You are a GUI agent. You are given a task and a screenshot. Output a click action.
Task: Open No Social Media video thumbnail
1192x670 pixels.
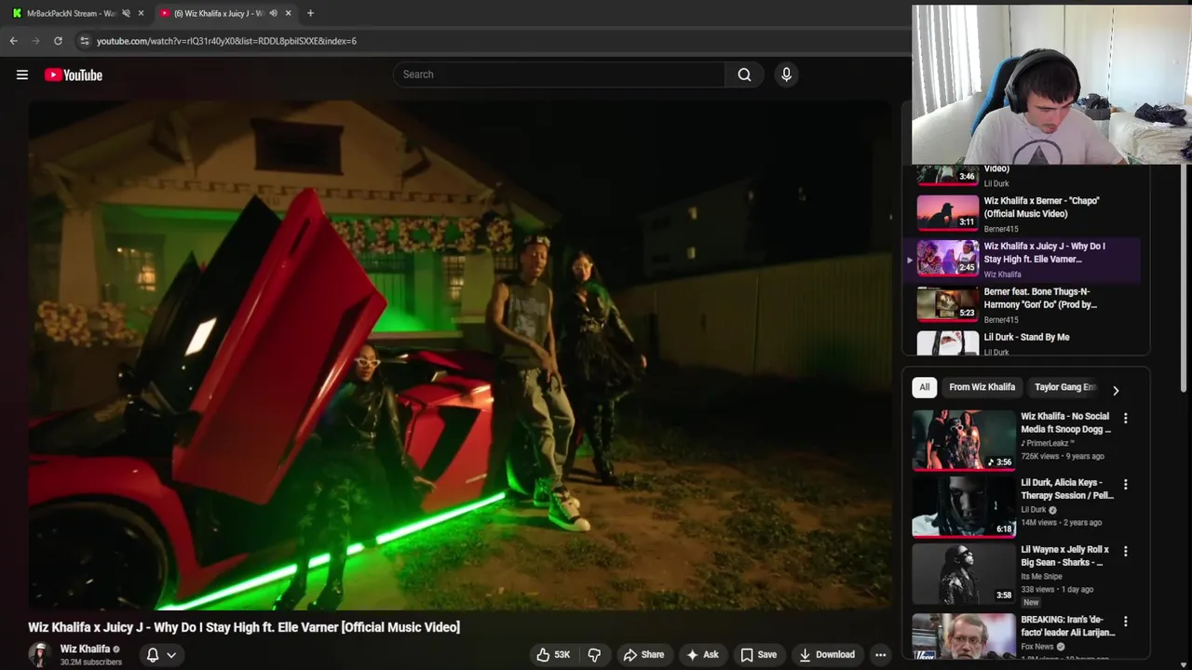point(963,439)
